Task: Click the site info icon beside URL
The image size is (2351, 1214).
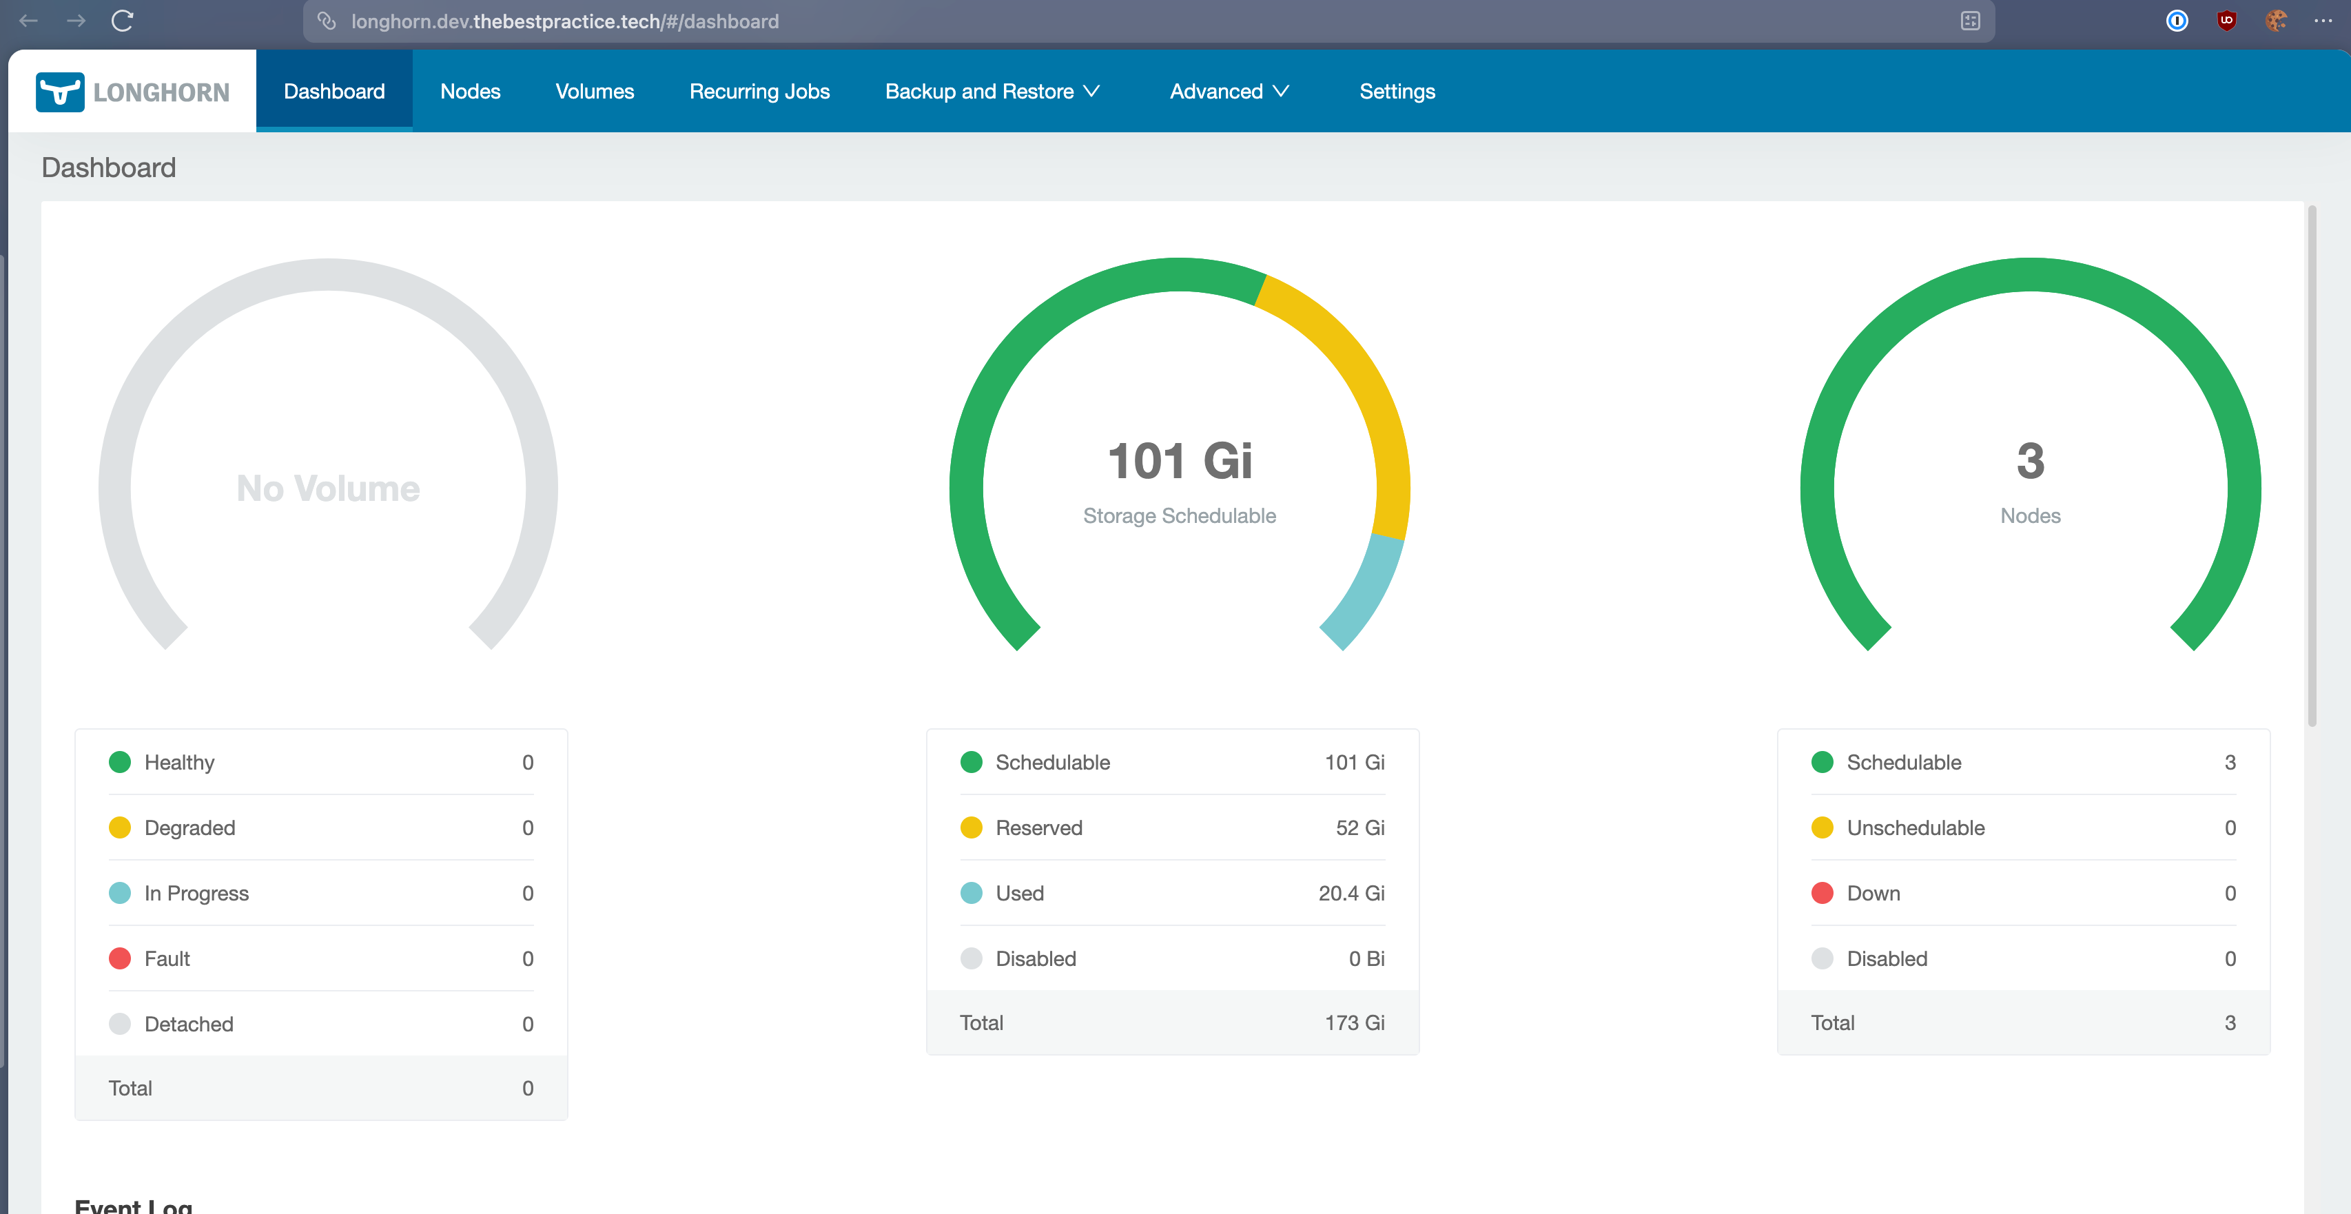Action: point(327,21)
